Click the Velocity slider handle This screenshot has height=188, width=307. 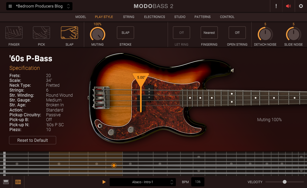click(x=285, y=182)
